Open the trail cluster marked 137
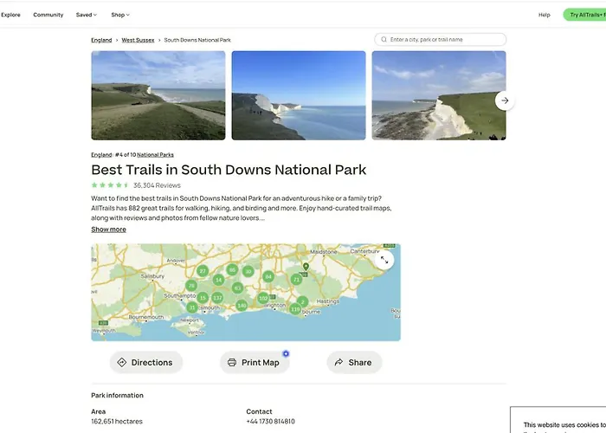This screenshot has height=433, width=606. point(217,297)
